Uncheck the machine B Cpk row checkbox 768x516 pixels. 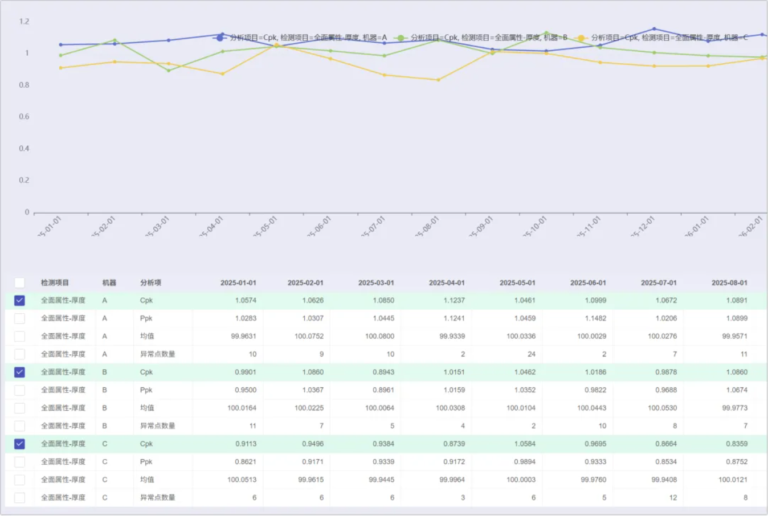click(19, 372)
